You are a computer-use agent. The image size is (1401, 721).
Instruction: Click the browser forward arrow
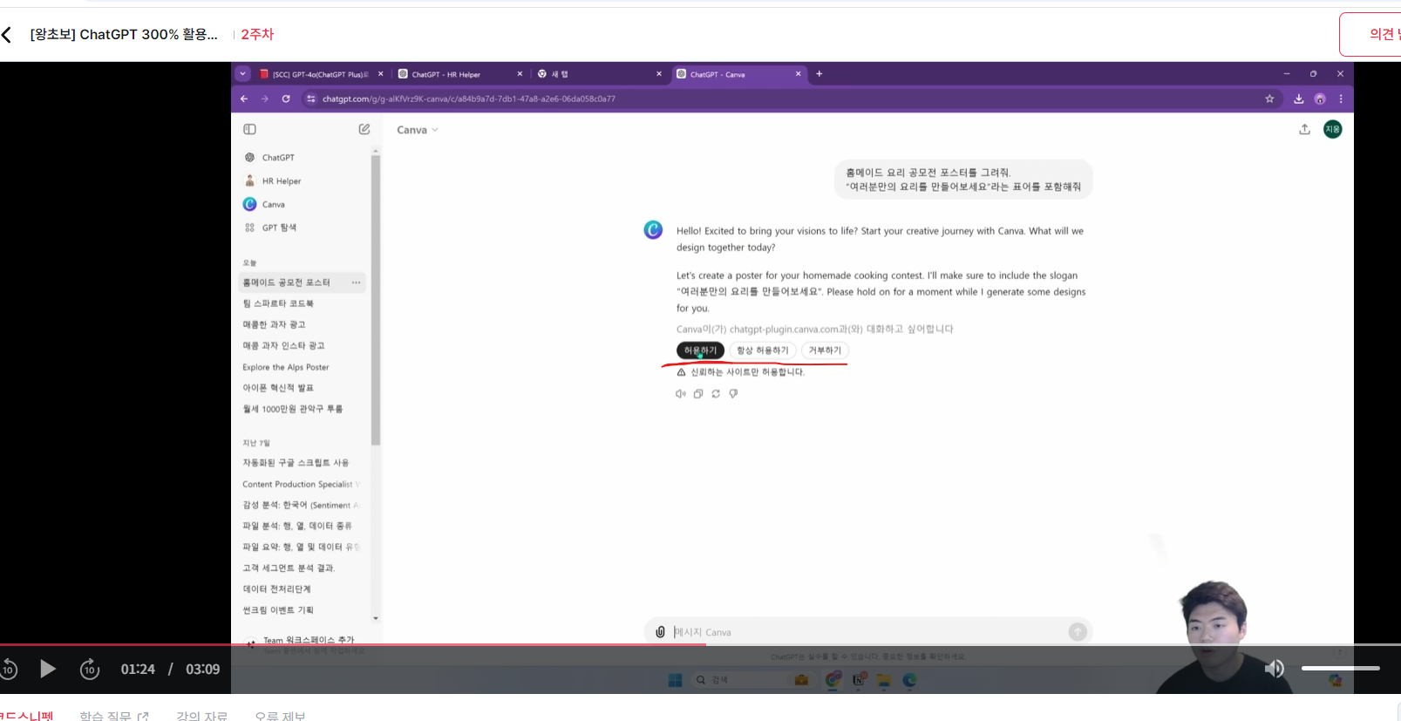click(x=265, y=99)
